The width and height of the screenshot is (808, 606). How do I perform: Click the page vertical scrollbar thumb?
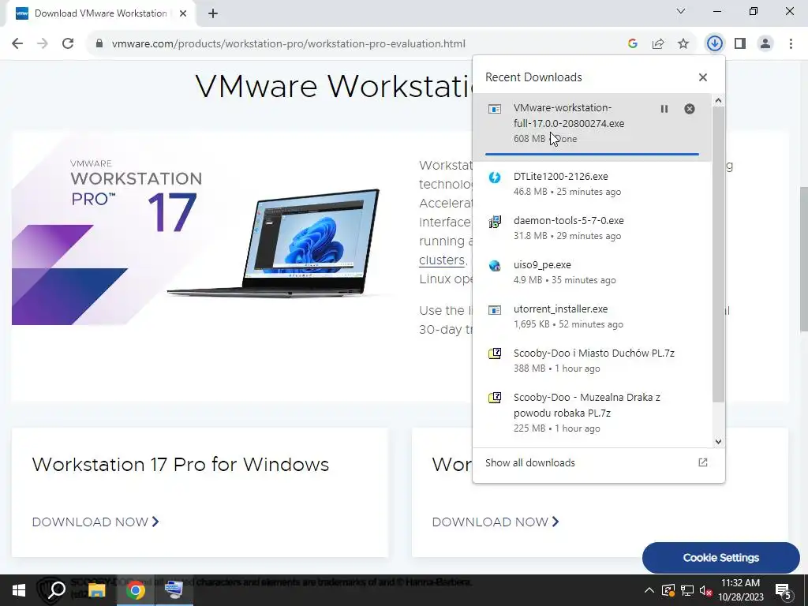tap(803, 259)
